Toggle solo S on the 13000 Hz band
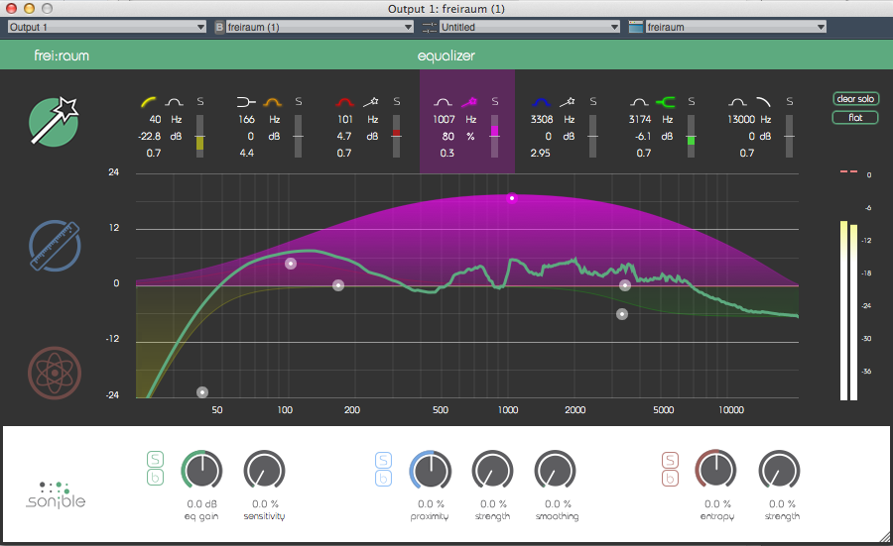This screenshot has height=546, width=893. click(x=790, y=101)
